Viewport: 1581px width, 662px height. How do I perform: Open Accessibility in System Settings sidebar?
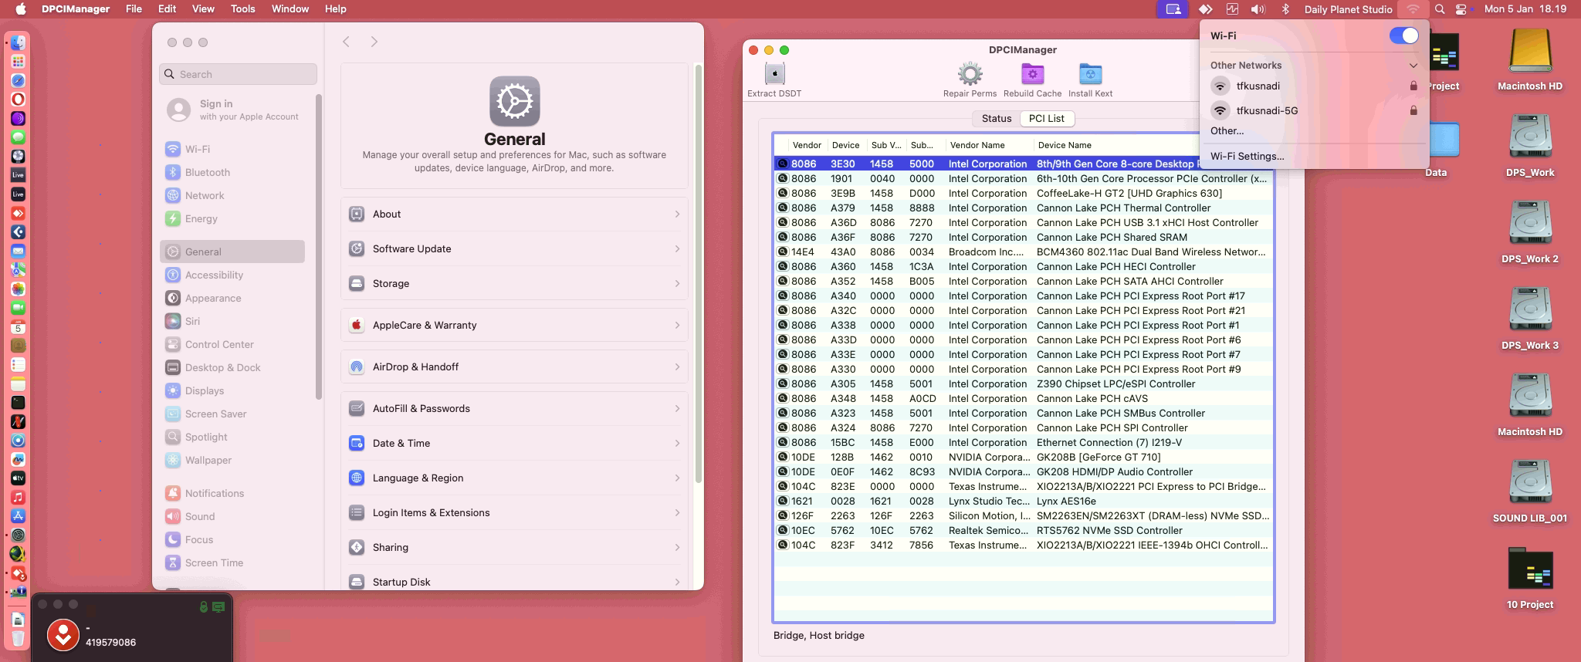click(x=232, y=275)
